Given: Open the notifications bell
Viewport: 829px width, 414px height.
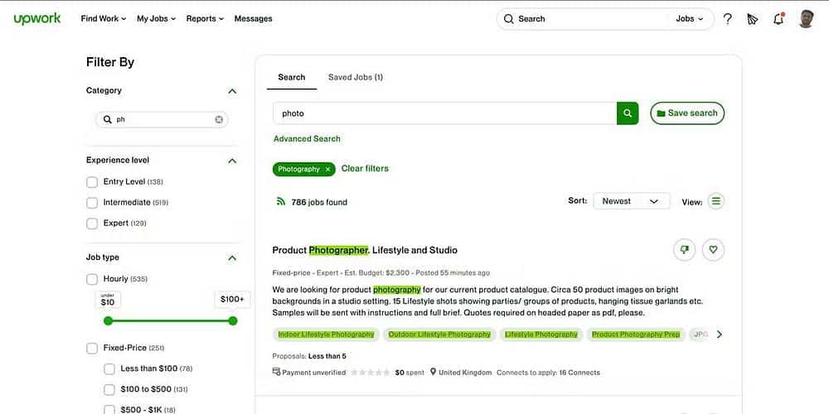Looking at the screenshot, I should [778, 18].
